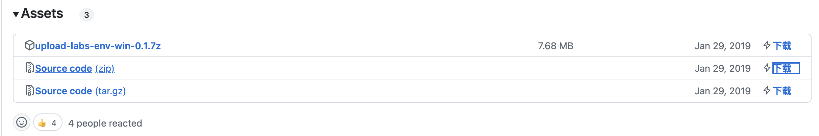The image size is (819, 136).
Task: Click the file icon beside Source code (tar.gz)
Action: pyautogui.click(x=29, y=91)
